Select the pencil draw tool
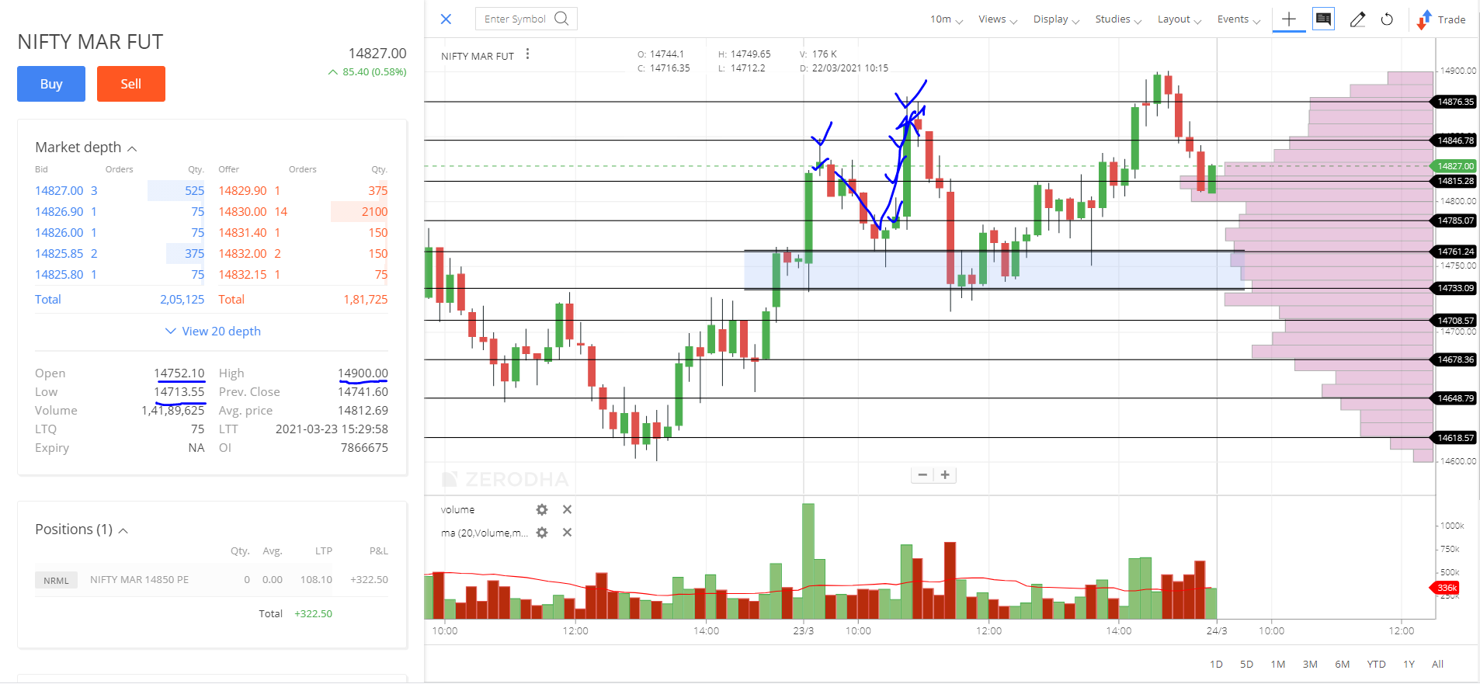Viewport: 1480px width, 684px height. click(x=1357, y=19)
